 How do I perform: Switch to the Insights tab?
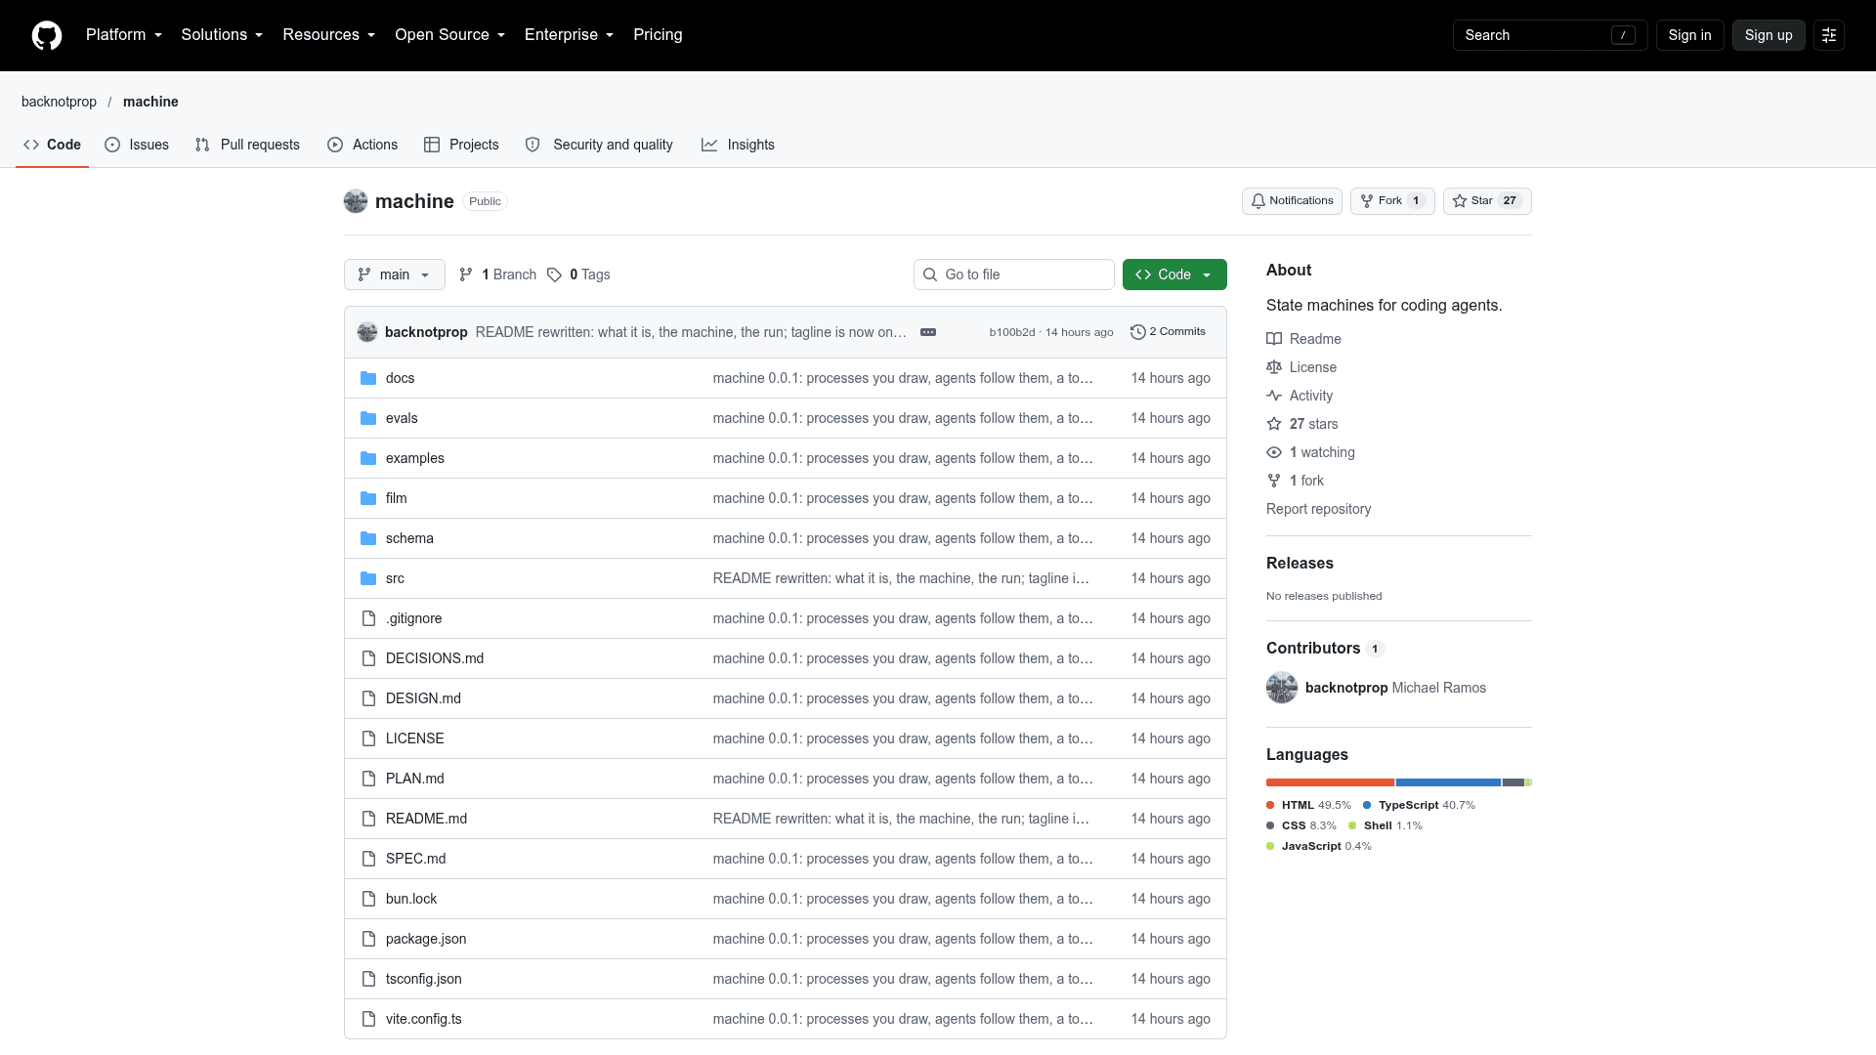(x=738, y=145)
